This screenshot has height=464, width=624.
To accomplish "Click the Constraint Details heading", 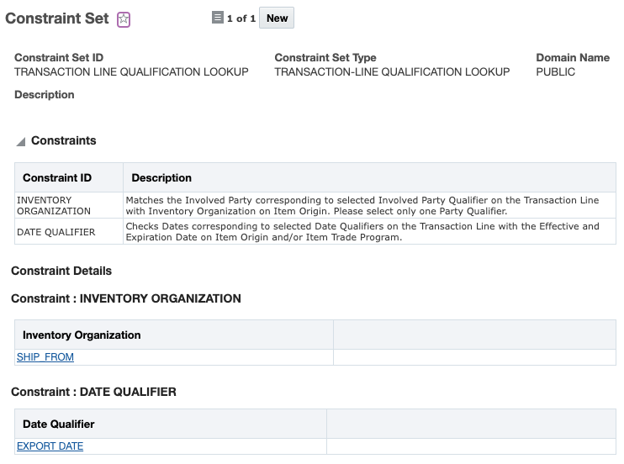I will click(61, 271).
